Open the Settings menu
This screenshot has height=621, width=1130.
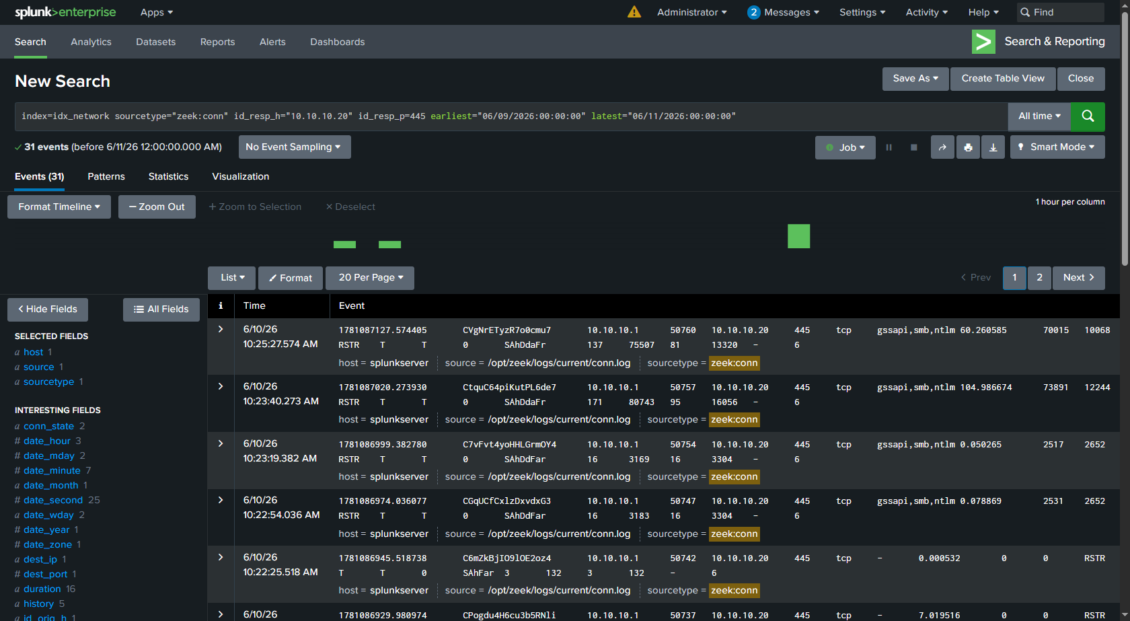pos(862,12)
